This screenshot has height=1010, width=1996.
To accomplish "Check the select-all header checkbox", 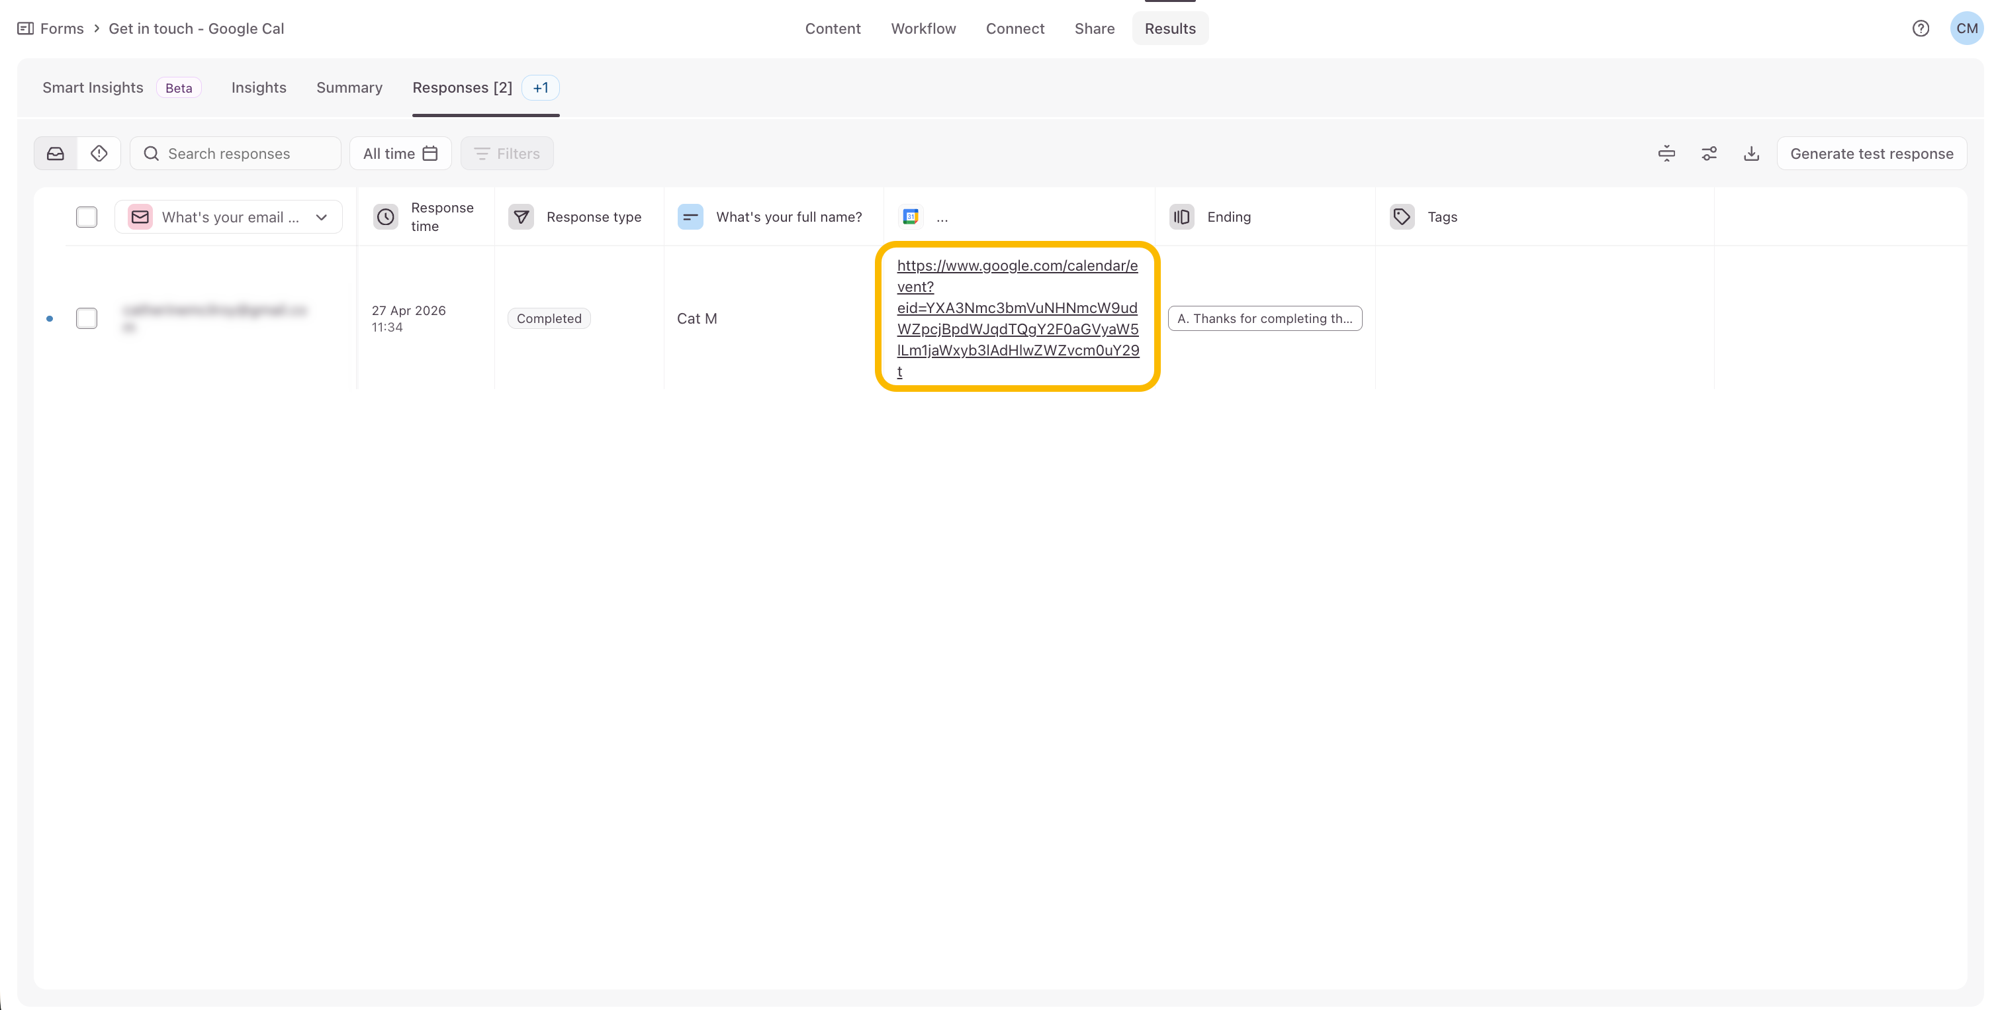I will [x=87, y=217].
